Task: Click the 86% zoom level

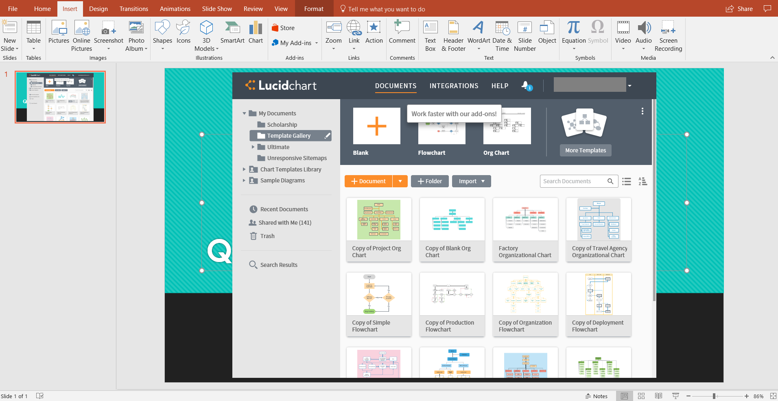Action: click(758, 396)
